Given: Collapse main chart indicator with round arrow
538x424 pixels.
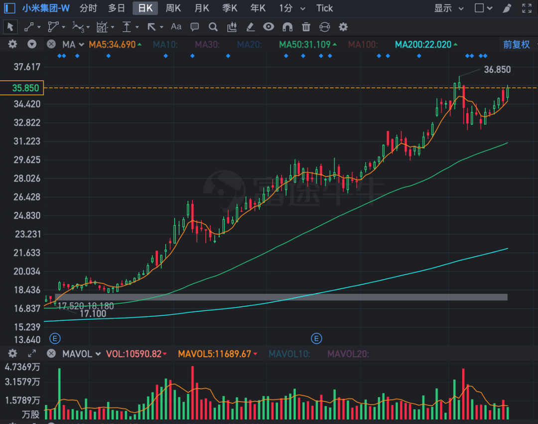Looking at the screenshot, I should coord(32,44).
